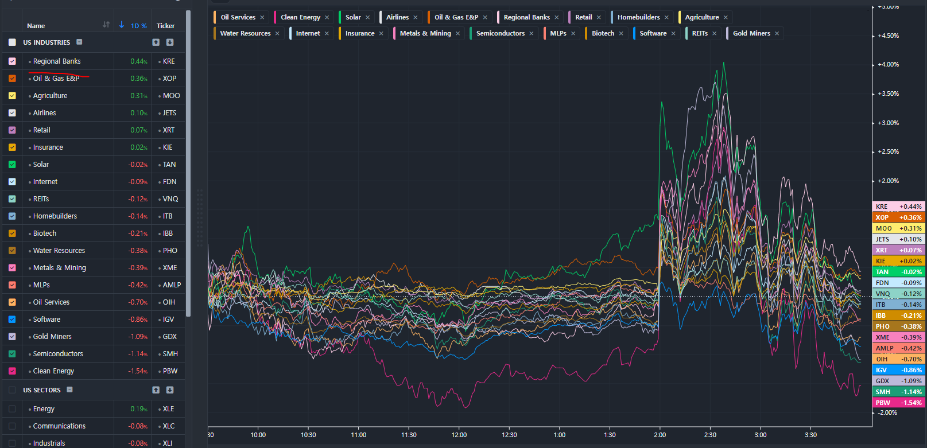The height and width of the screenshot is (448, 927).
Task: Toggle the US Industries select-all checkbox
Action: (12, 42)
